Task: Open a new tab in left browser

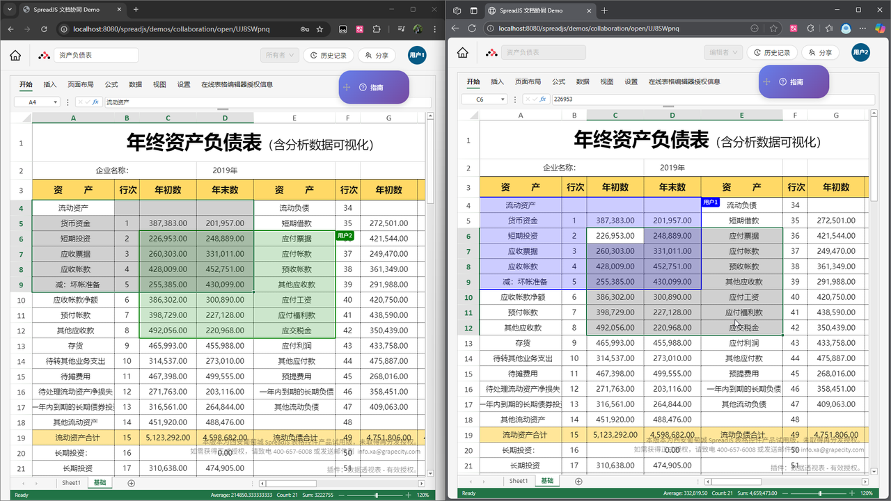Action: (136, 10)
